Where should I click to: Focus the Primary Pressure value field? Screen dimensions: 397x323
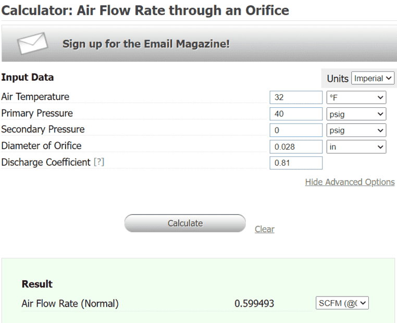296,114
